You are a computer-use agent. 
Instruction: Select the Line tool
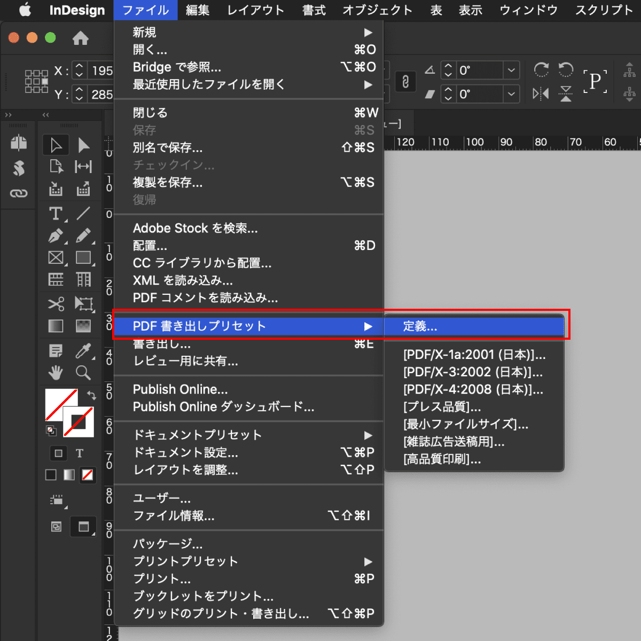(83, 213)
